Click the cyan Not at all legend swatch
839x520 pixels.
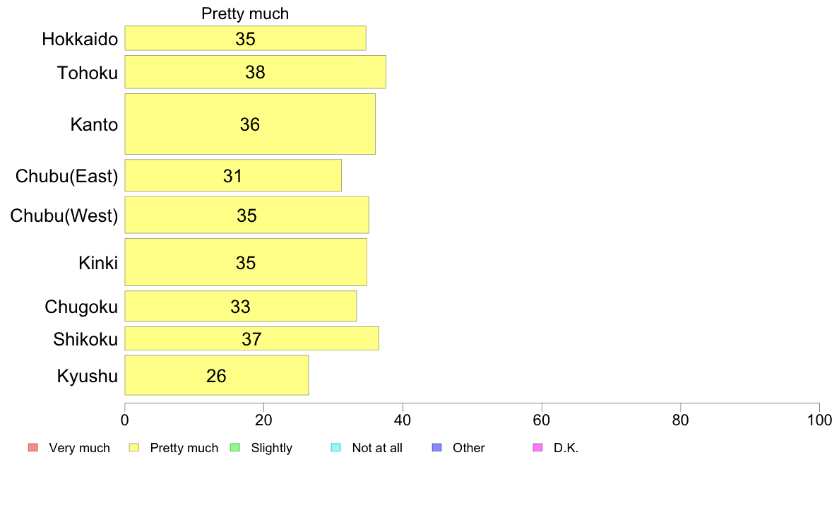pos(336,447)
